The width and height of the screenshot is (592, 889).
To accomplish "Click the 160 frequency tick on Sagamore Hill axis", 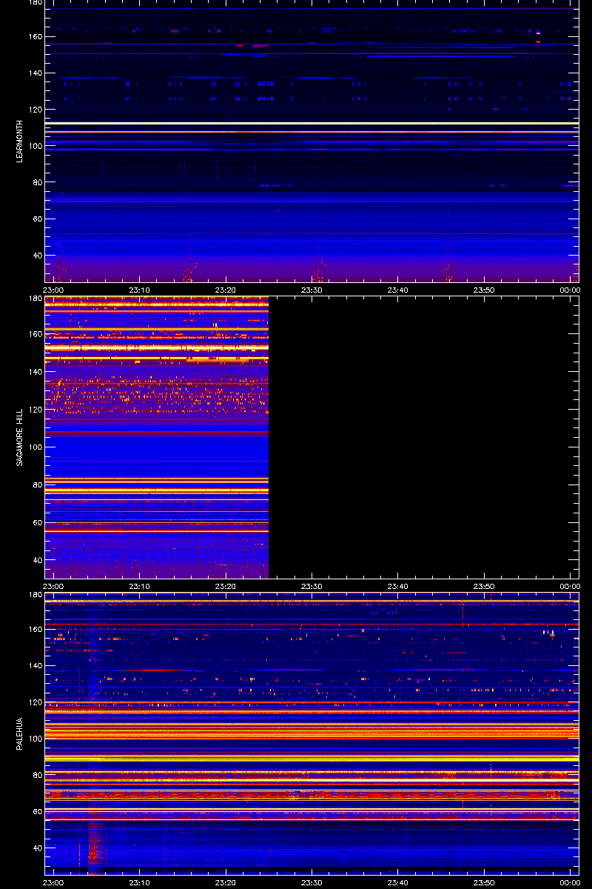I will (36, 333).
